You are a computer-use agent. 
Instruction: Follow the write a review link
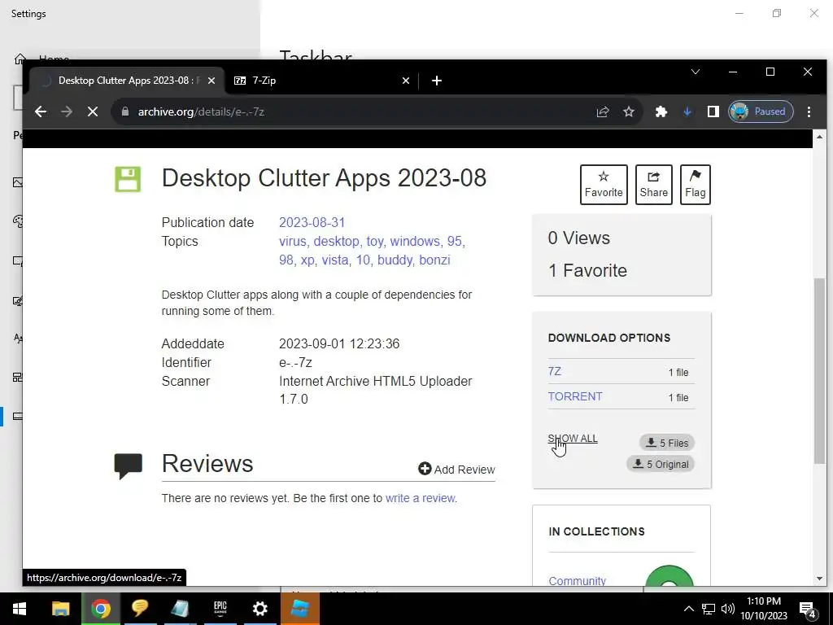421,498
